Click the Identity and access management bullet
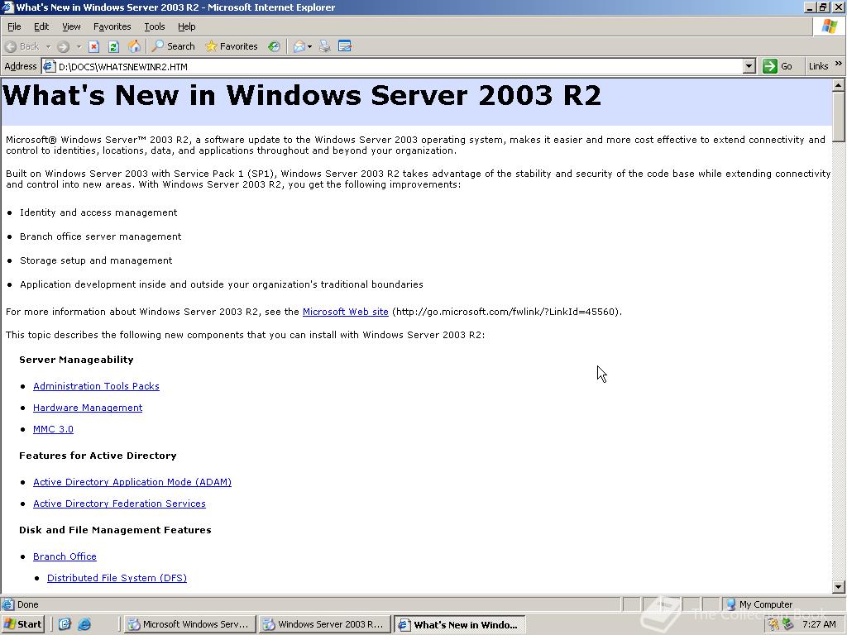This screenshot has height=635, width=847. tap(98, 212)
